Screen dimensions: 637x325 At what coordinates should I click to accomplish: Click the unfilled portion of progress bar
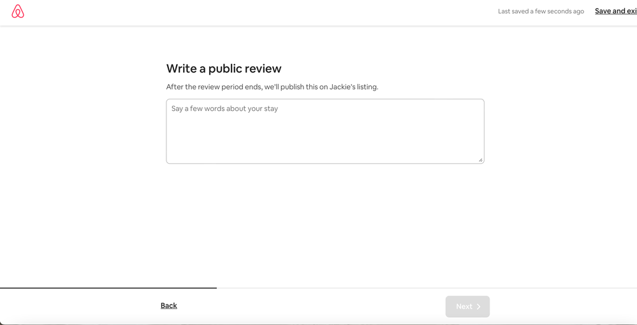click(x=426, y=288)
